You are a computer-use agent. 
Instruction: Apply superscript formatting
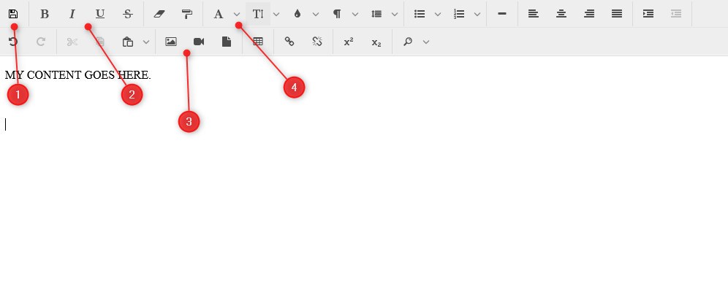tap(349, 42)
